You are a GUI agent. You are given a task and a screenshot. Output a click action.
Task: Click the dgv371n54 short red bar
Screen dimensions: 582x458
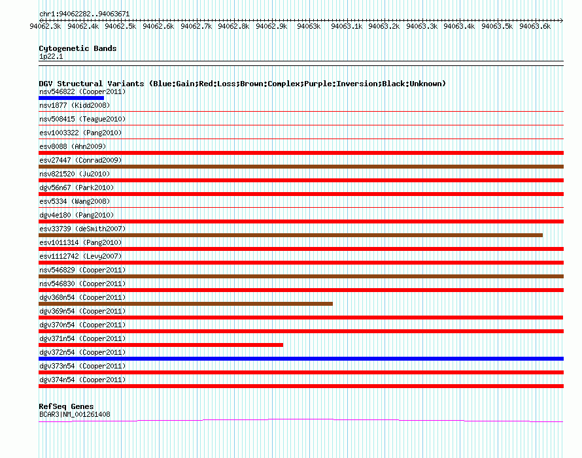(x=161, y=345)
